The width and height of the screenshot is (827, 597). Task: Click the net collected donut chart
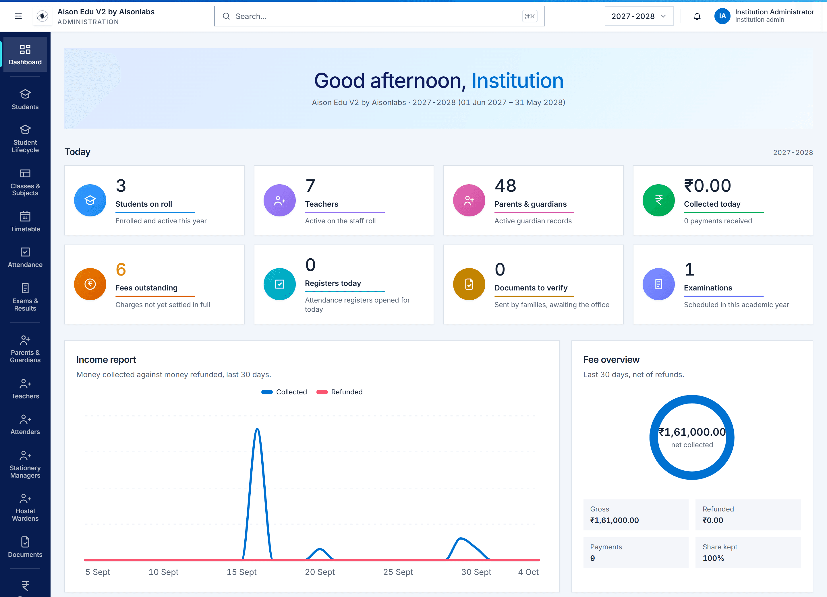(x=692, y=437)
